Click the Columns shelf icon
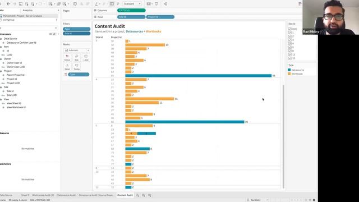359x202 pixels. 95,10
